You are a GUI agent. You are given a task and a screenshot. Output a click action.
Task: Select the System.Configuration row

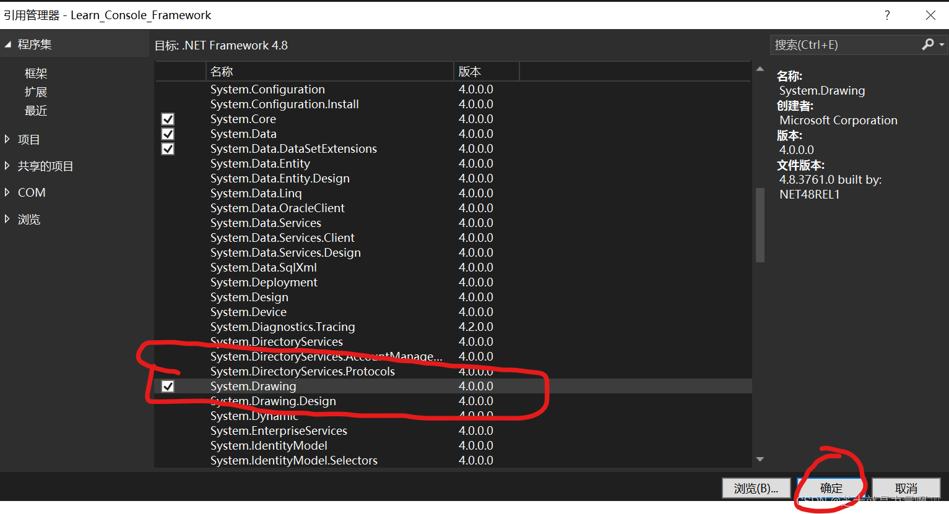(453, 90)
